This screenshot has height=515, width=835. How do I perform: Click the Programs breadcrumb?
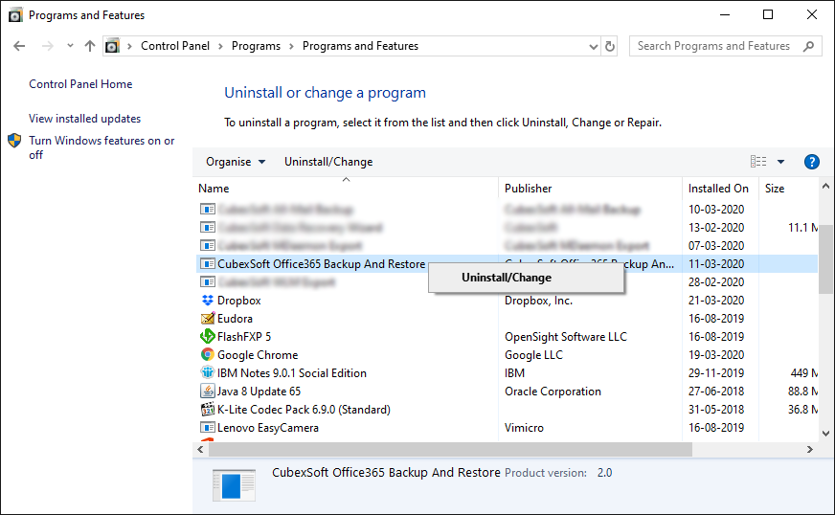[256, 46]
